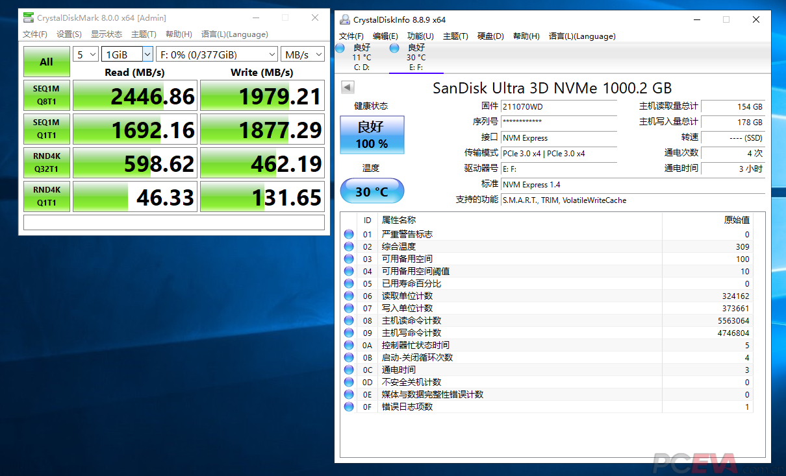Open CrystalDiskInfo 功能(U) menu
786x476 pixels.
[420, 36]
